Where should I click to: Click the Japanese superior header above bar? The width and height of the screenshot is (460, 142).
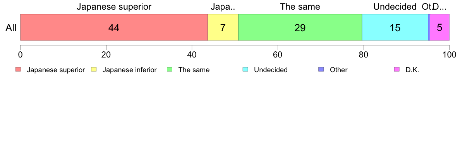click(x=114, y=7)
